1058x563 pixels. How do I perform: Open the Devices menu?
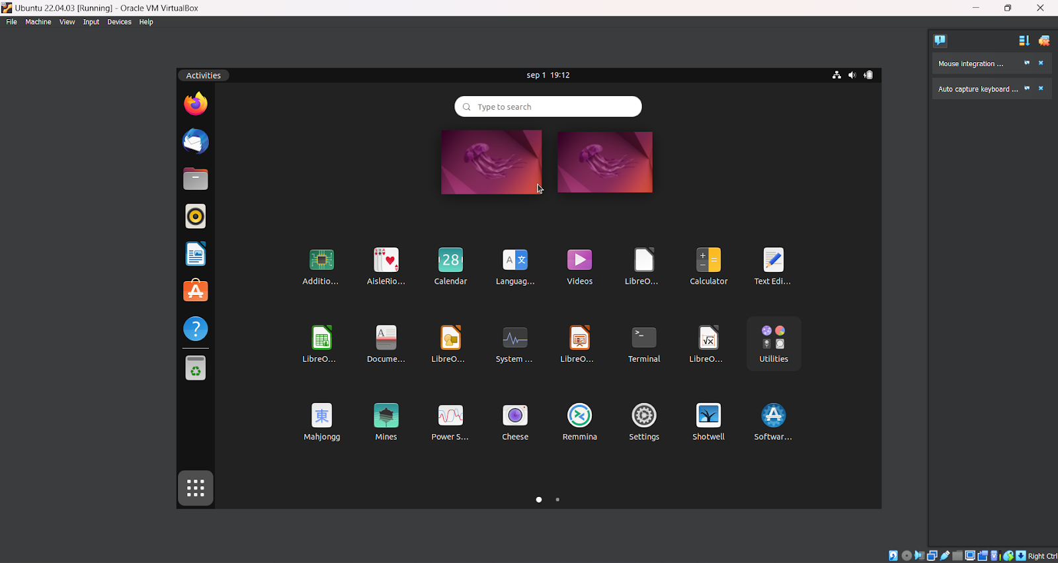pyautogui.click(x=119, y=22)
